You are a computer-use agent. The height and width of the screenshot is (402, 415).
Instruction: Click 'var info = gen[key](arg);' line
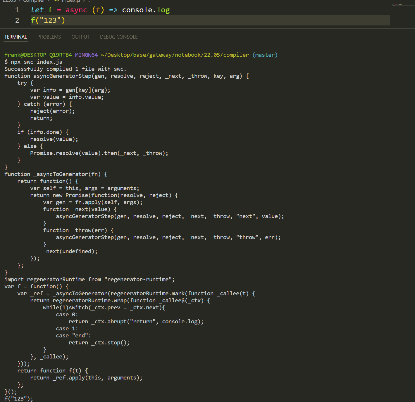click(x=70, y=90)
